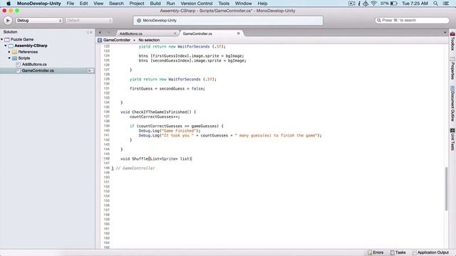Open the Default runtime target dropdown

pyautogui.click(x=88, y=21)
